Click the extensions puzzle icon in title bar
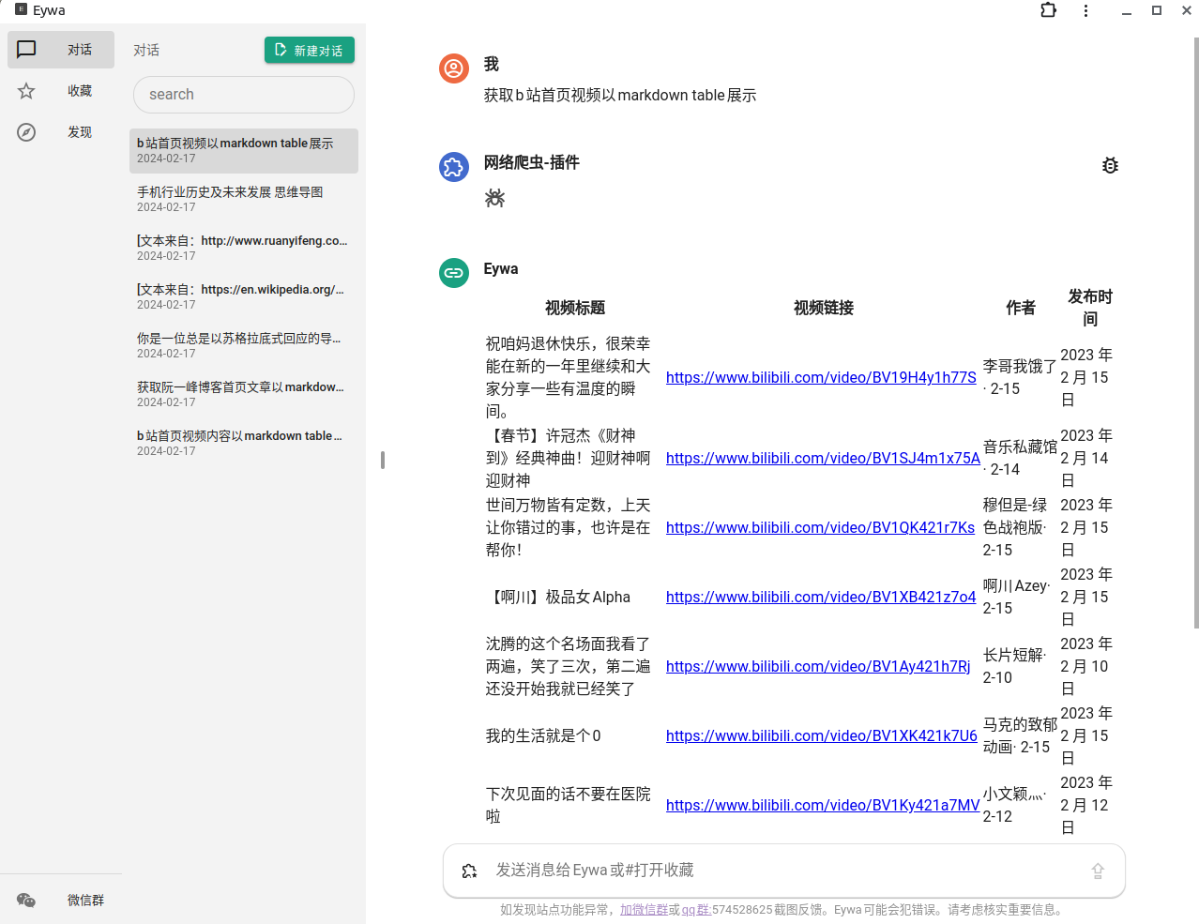The width and height of the screenshot is (1199, 924). pos(1048,10)
